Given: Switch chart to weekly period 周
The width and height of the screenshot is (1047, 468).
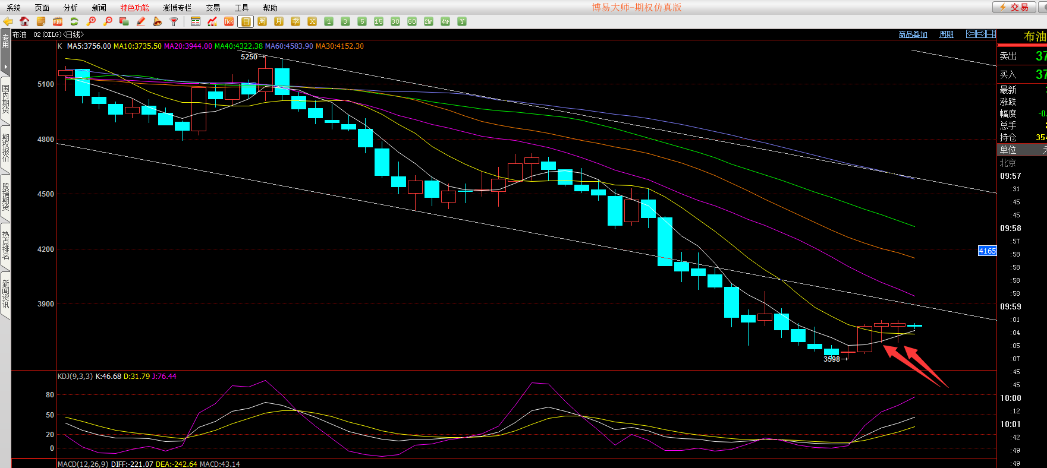Looking at the screenshot, I should pos(262,21).
